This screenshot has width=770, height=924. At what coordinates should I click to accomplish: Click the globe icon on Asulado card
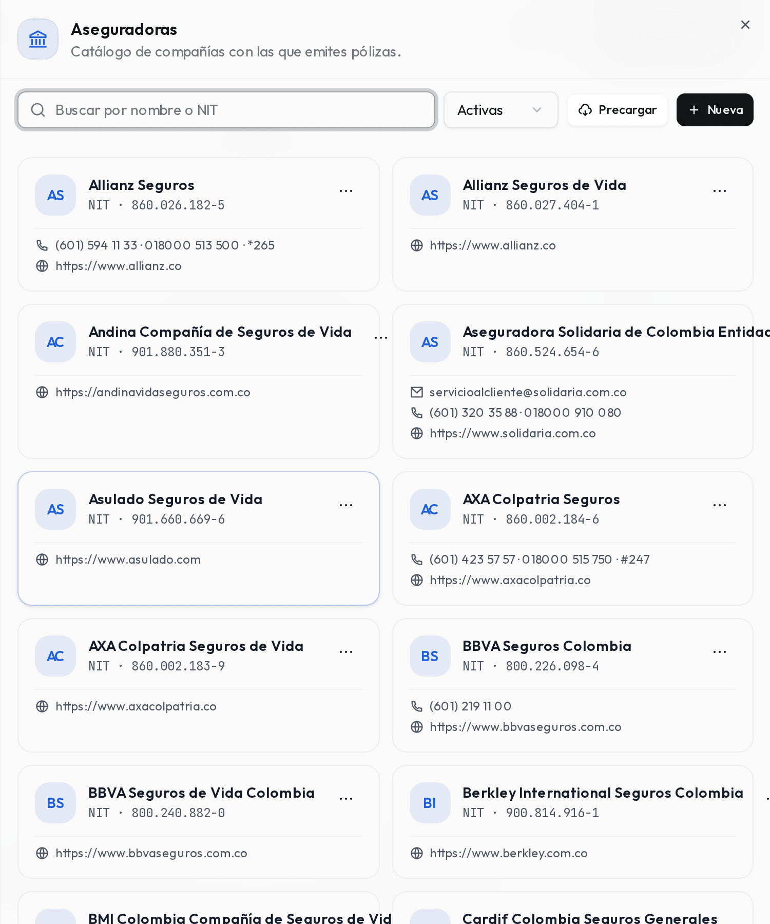[x=42, y=560]
